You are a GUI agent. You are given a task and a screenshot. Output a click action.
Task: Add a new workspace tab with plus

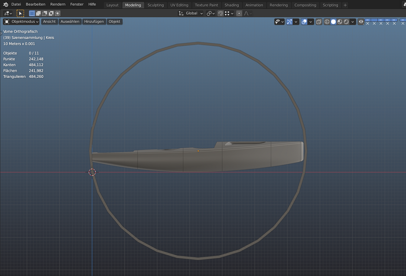pos(345,5)
